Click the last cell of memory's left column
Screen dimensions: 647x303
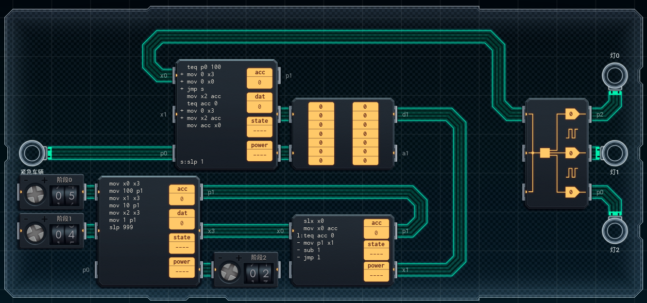(321, 160)
